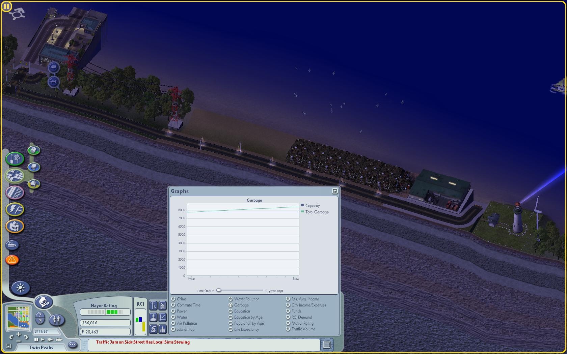This screenshot has height=354, width=567.
Task: Select the Jobs & Pop. graph option
Action: click(173, 329)
